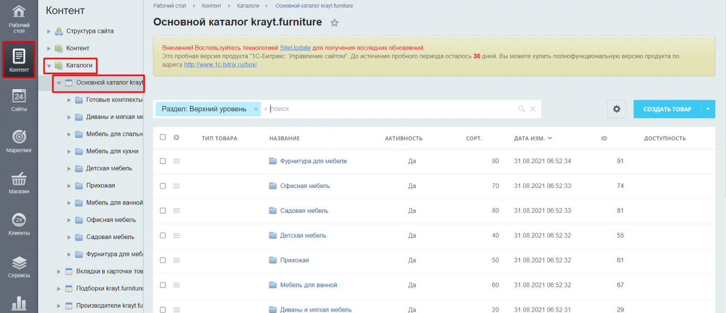726x313 pixels.
Task: Open the SiteUpdate link in notice
Action: point(295,48)
